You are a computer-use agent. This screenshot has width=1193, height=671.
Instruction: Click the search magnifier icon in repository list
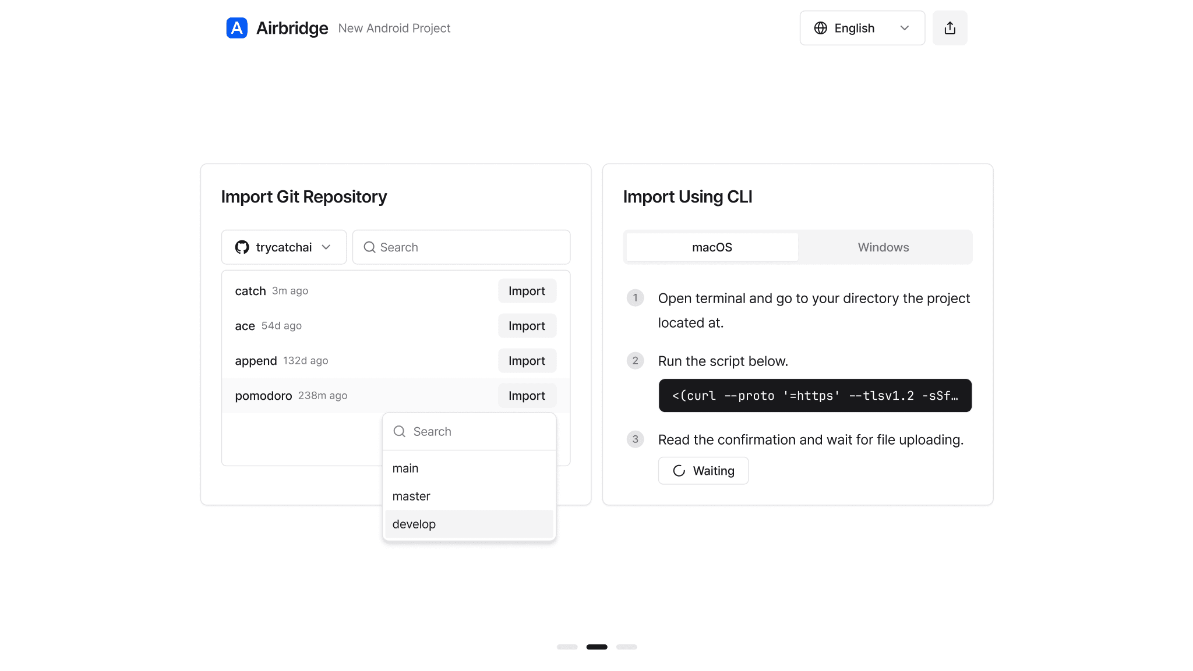point(369,247)
